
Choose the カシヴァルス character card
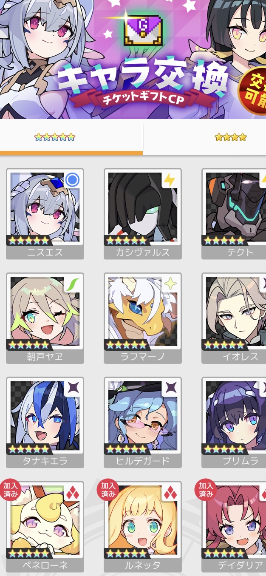143,214
